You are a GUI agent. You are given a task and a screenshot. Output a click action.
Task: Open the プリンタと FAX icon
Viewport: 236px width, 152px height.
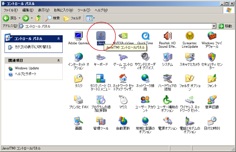pyautogui.click(x=79, y=100)
